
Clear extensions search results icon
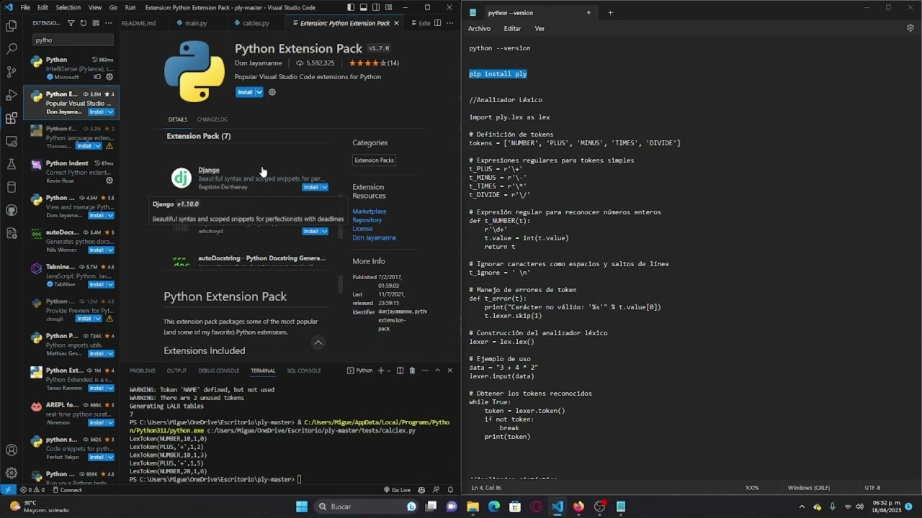click(x=95, y=23)
